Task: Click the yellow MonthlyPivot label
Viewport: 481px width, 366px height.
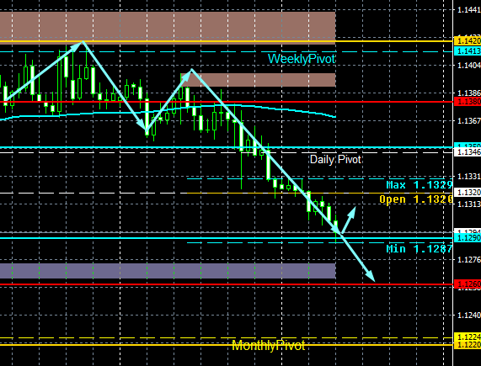Action: click(x=269, y=346)
